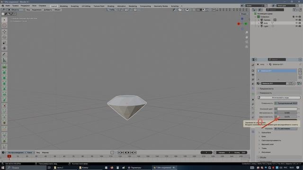Screen dimensions: 303x170
Task: Expand the Light item in outliner
Action: click(258, 26)
